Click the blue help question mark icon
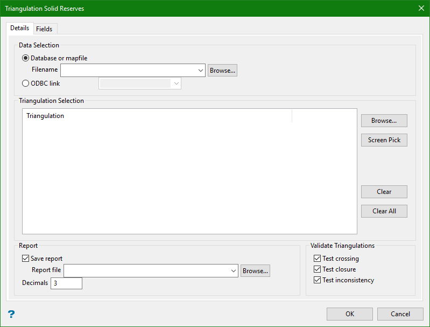 pyautogui.click(x=11, y=314)
